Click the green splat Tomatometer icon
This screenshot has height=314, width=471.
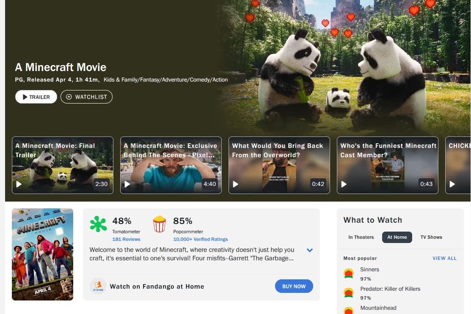(x=98, y=224)
